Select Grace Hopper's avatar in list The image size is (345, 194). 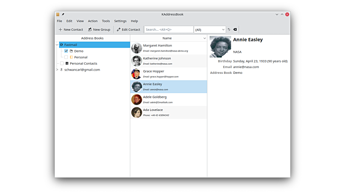click(136, 74)
